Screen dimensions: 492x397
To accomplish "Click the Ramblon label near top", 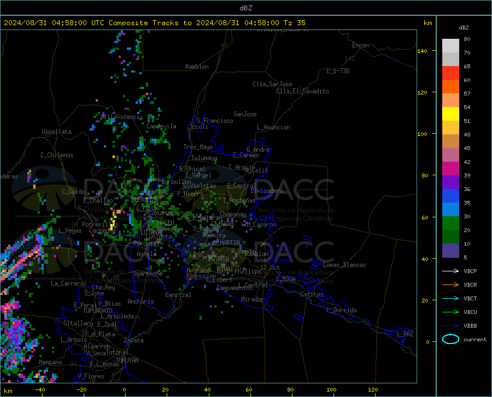I will click(x=197, y=67).
